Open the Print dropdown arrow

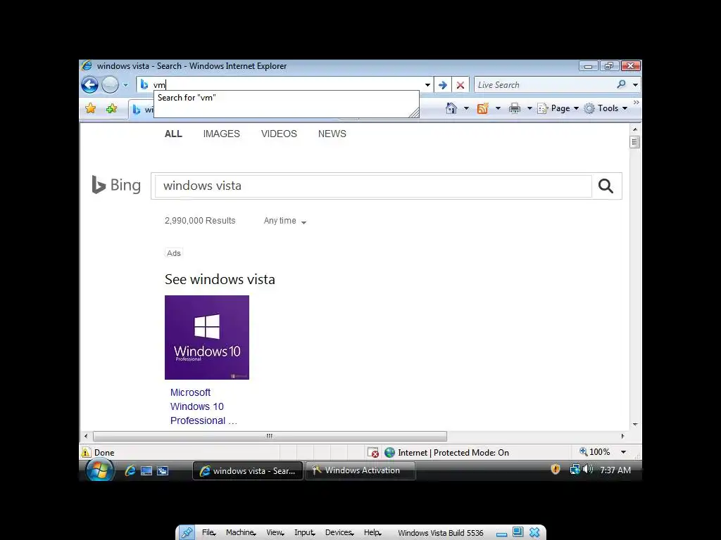pyautogui.click(x=529, y=108)
